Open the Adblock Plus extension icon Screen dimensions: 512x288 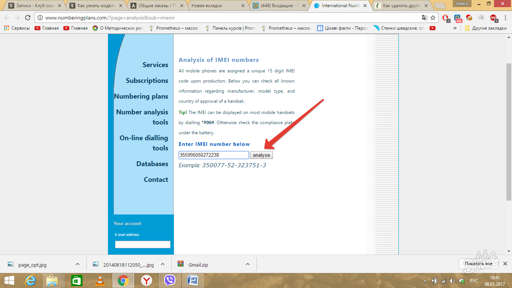493,18
